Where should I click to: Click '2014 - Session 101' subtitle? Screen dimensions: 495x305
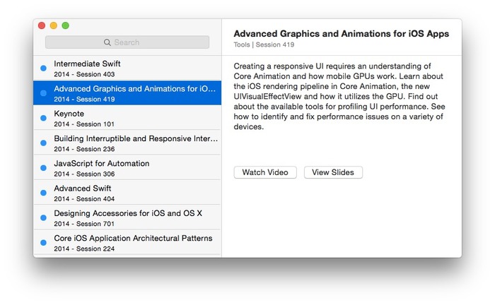[x=84, y=124]
